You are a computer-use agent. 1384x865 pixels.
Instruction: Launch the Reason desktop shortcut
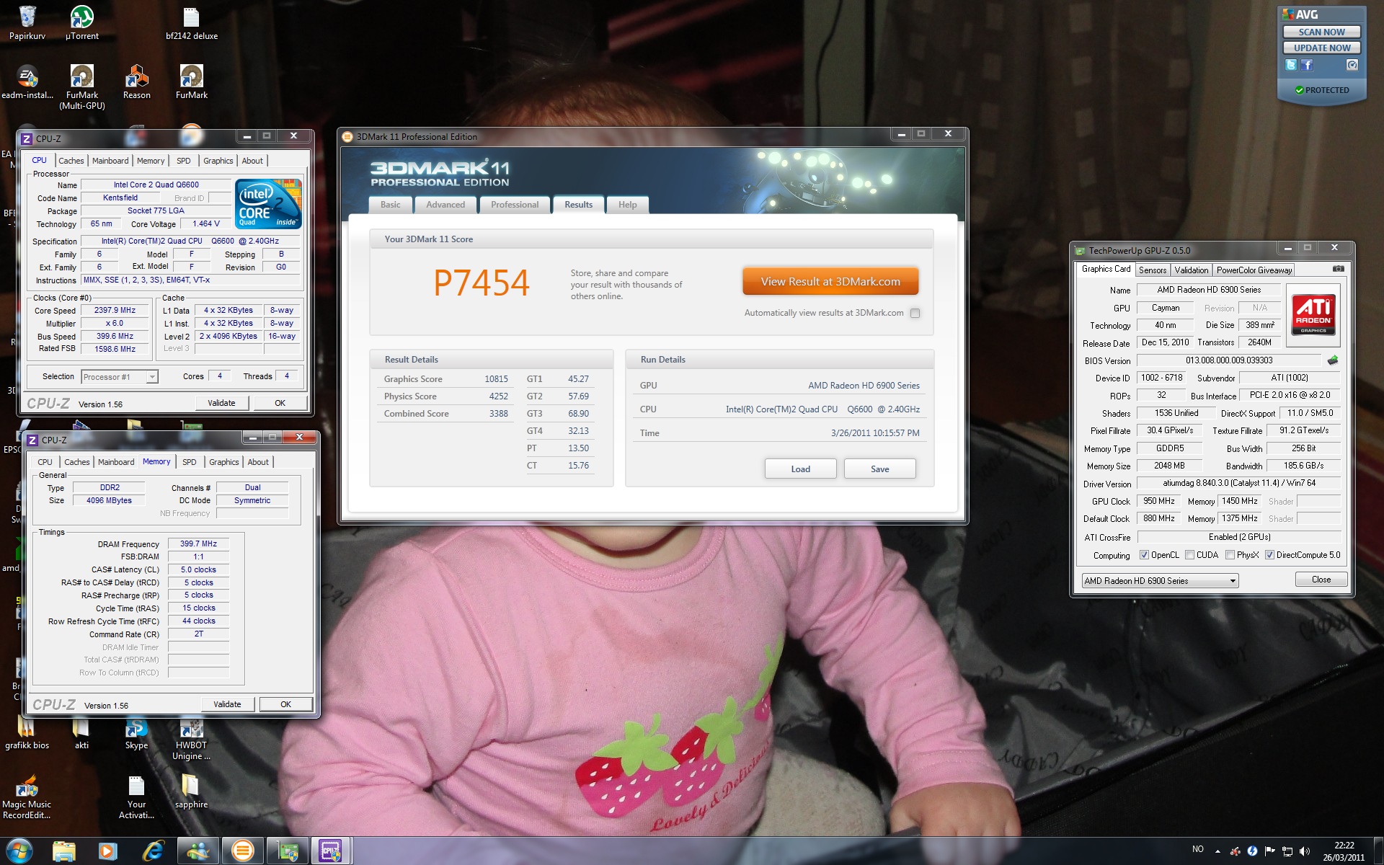[137, 81]
